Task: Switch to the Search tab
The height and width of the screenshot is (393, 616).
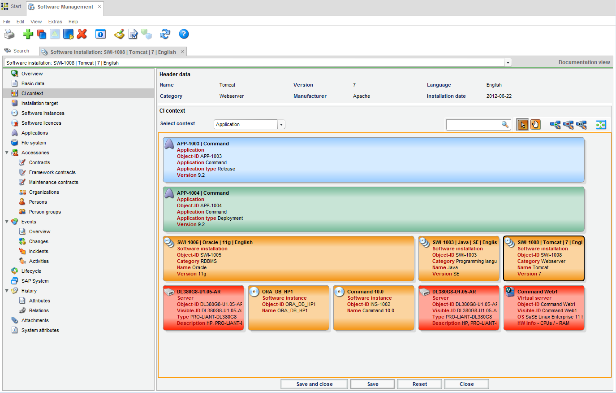Action: pos(17,51)
